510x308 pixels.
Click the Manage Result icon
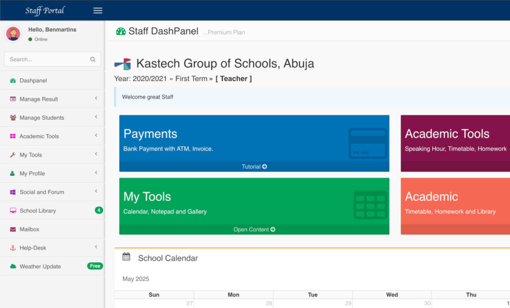(x=13, y=99)
